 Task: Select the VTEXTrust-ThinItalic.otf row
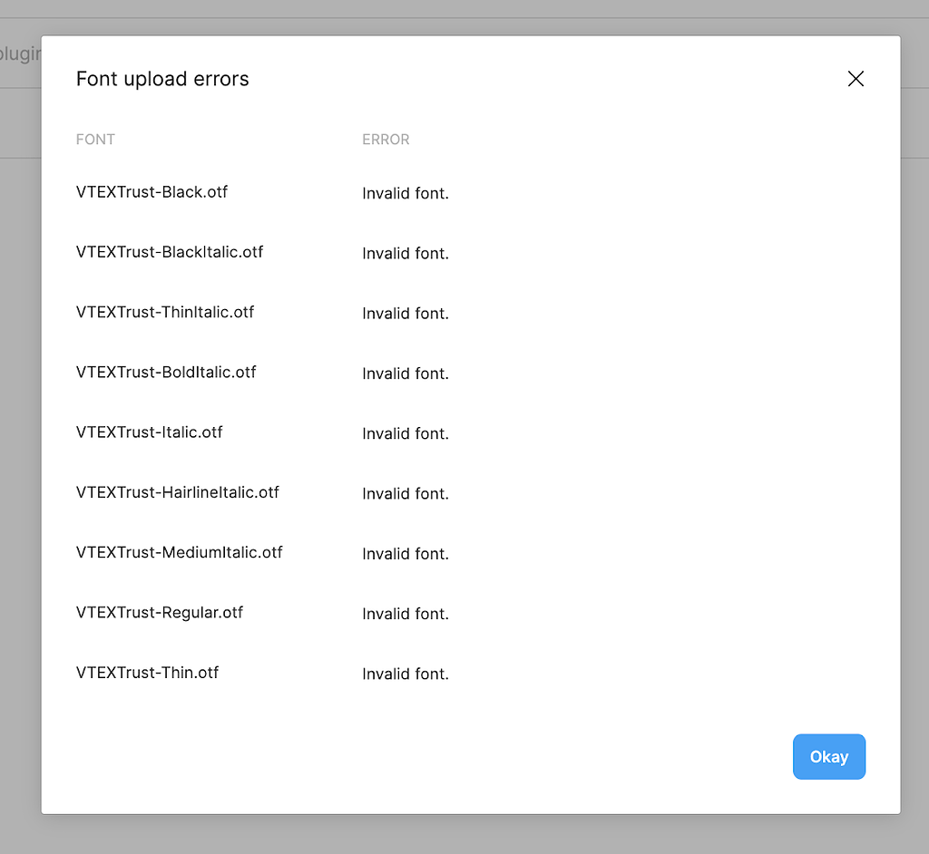pyautogui.click(x=165, y=312)
